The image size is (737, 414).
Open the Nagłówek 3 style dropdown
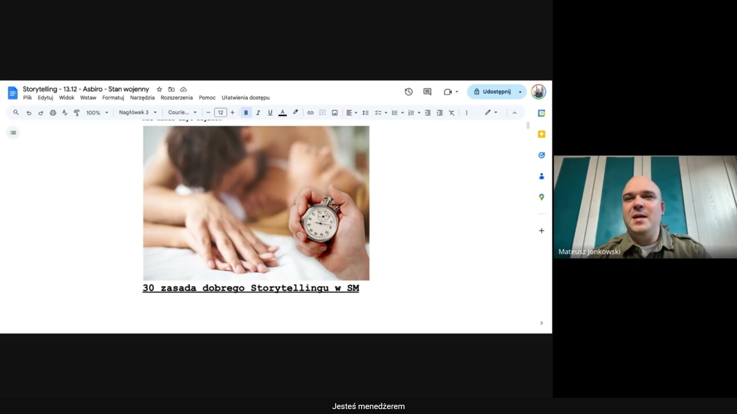(x=137, y=112)
